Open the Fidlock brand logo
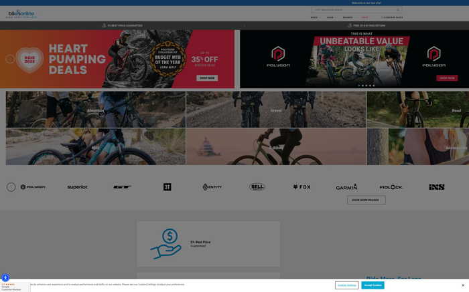The image size is (469, 292). (391, 187)
